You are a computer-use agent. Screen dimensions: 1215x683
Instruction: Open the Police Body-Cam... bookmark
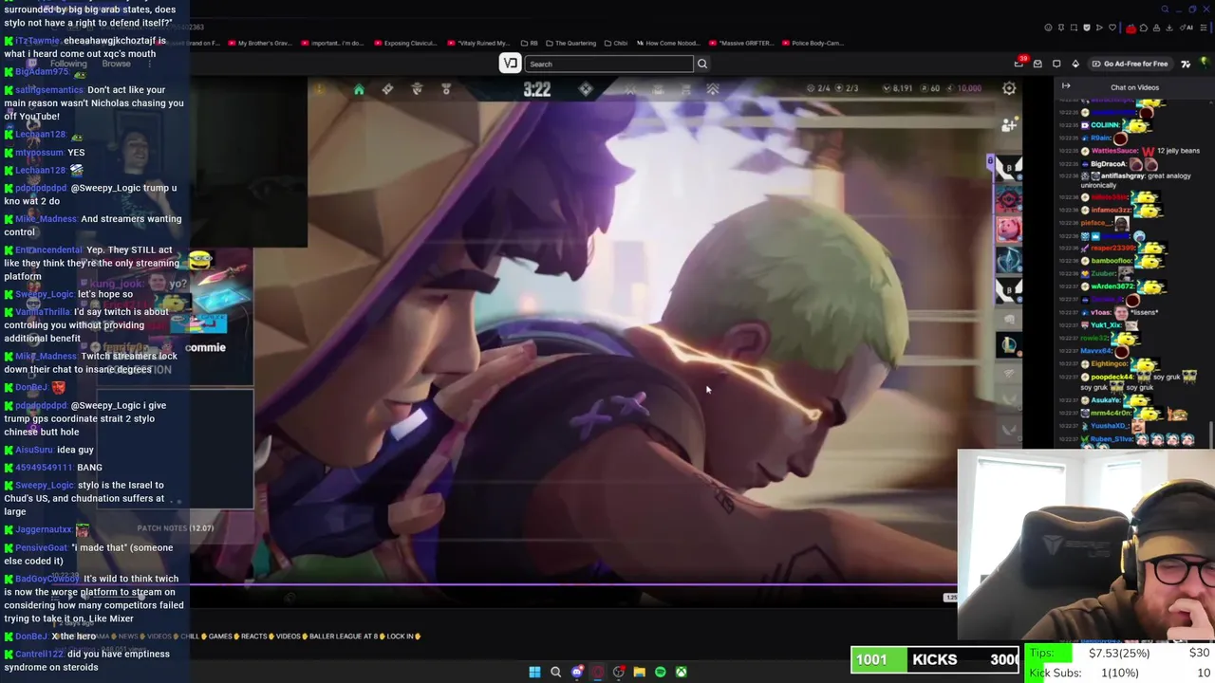pyautogui.click(x=813, y=43)
